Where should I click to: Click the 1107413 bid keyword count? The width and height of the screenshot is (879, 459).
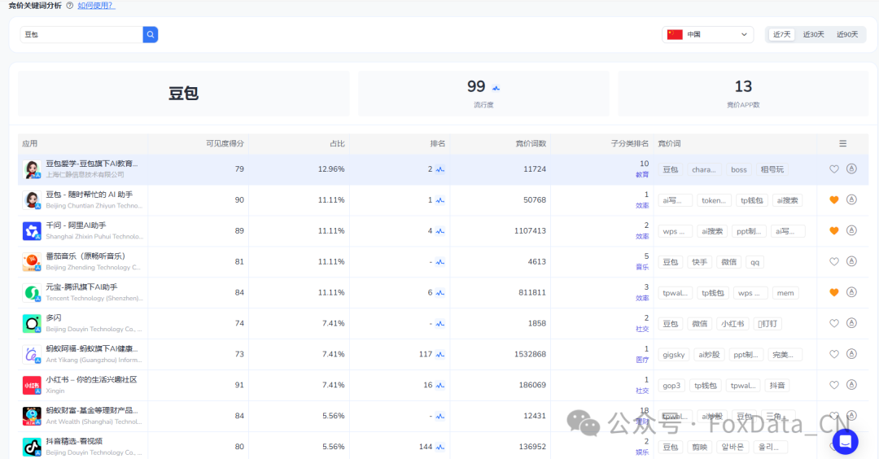tap(530, 231)
